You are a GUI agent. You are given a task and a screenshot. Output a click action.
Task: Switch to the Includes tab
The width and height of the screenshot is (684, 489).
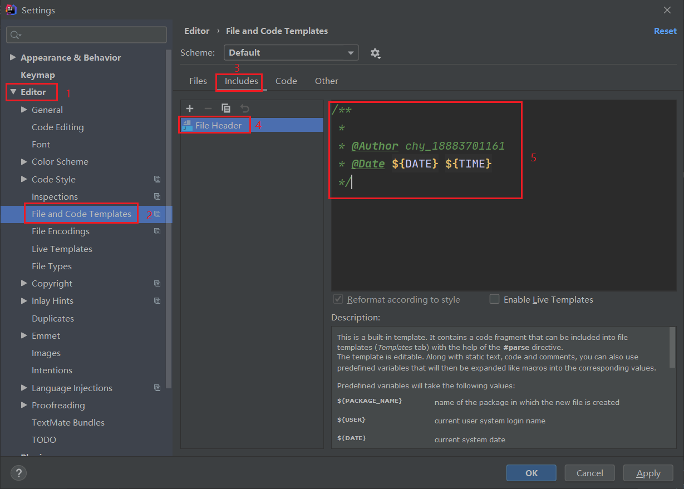click(x=242, y=81)
